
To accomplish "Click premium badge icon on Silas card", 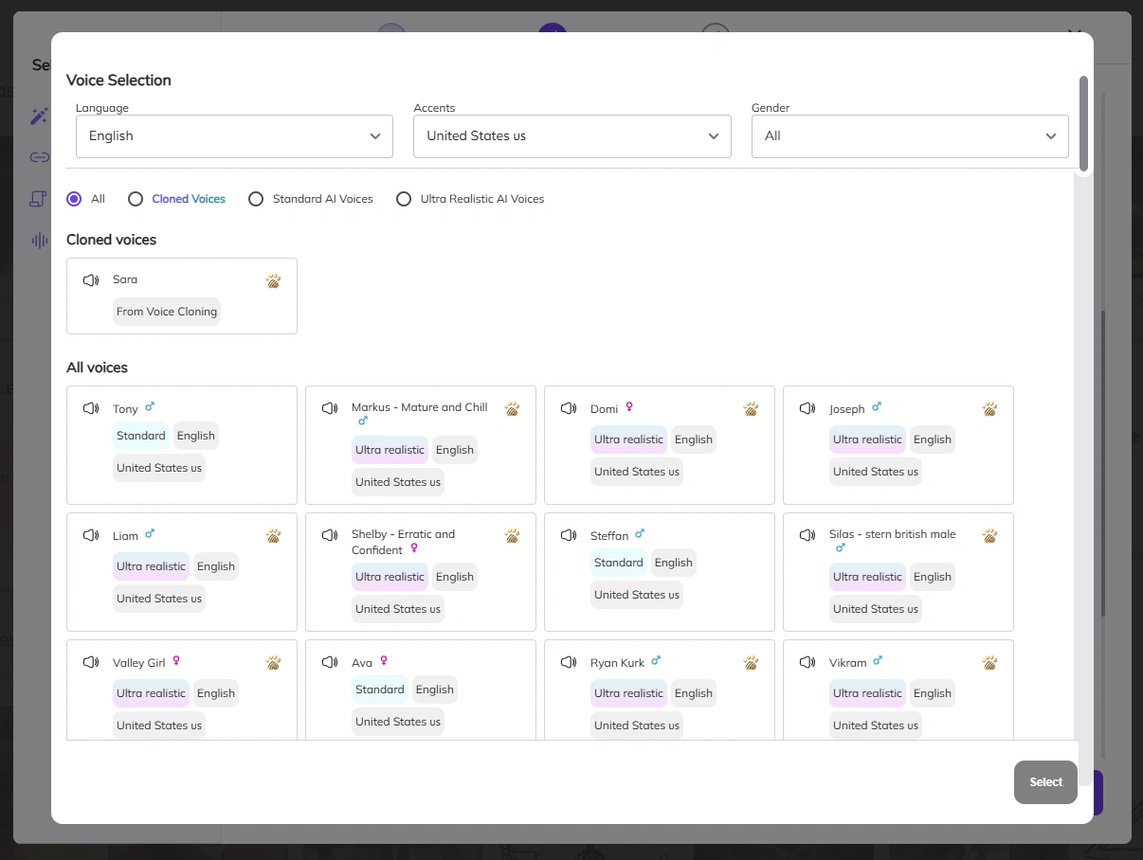I will (x=989, y=536).
